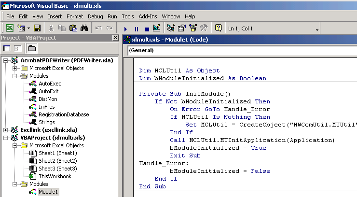Open the (General) object combo box

point(242,50)
